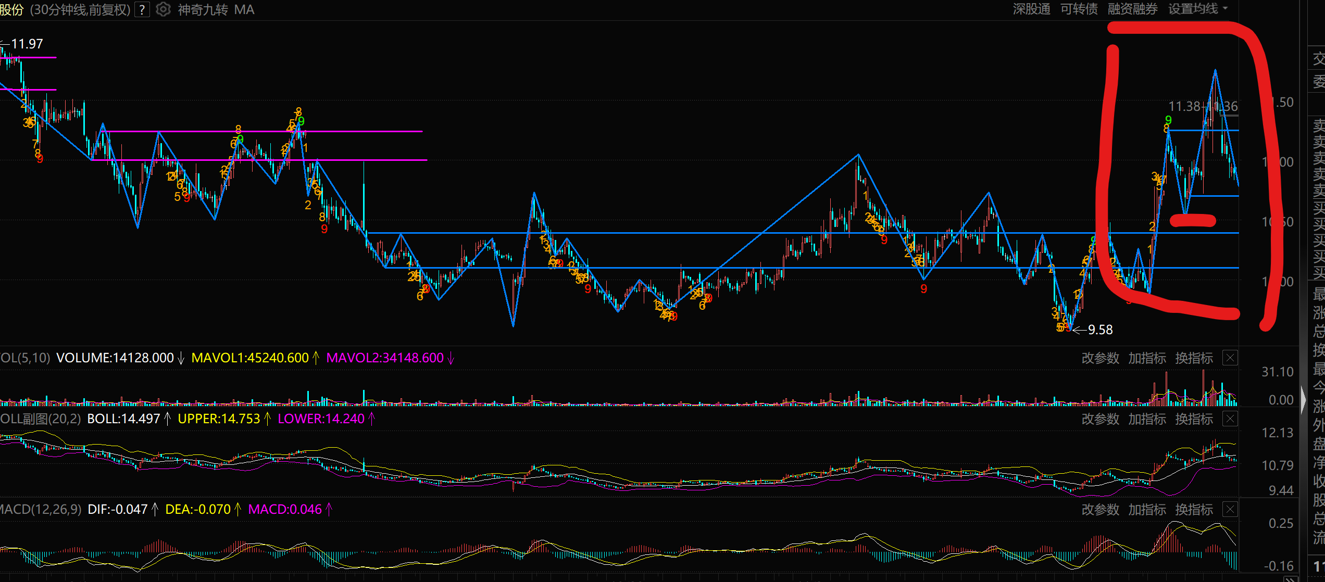Click the 9.58 low price marker

tap(1099, 330)
